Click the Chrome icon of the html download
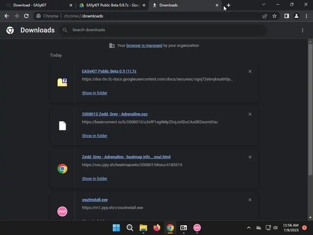 tap(62, 169)
